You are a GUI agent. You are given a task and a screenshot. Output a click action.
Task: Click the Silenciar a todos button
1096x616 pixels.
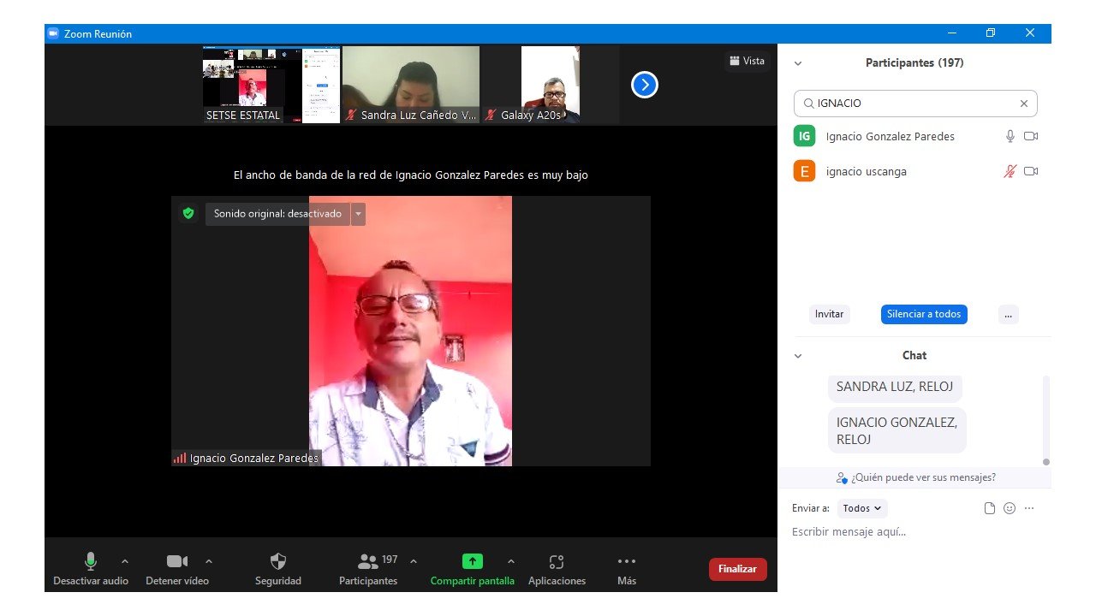(923, 314)
